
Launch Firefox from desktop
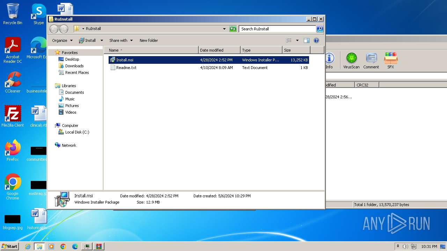[13, 150]
